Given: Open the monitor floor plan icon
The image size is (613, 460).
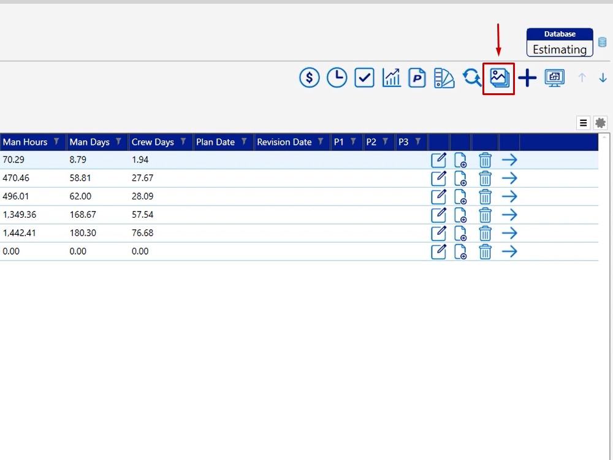Looking at the screenshot, I should point(555,78).
